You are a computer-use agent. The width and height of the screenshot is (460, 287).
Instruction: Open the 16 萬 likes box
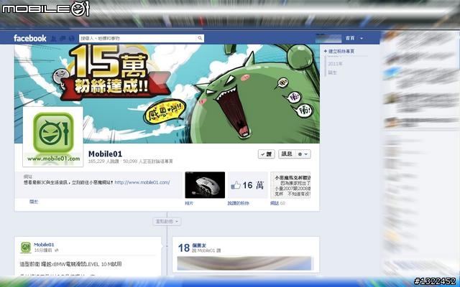point(248,185)
